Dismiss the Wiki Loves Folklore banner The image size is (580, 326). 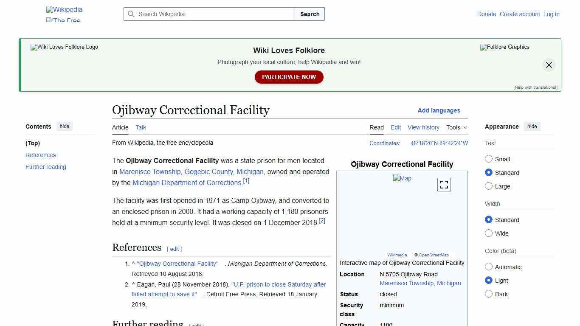549,65
